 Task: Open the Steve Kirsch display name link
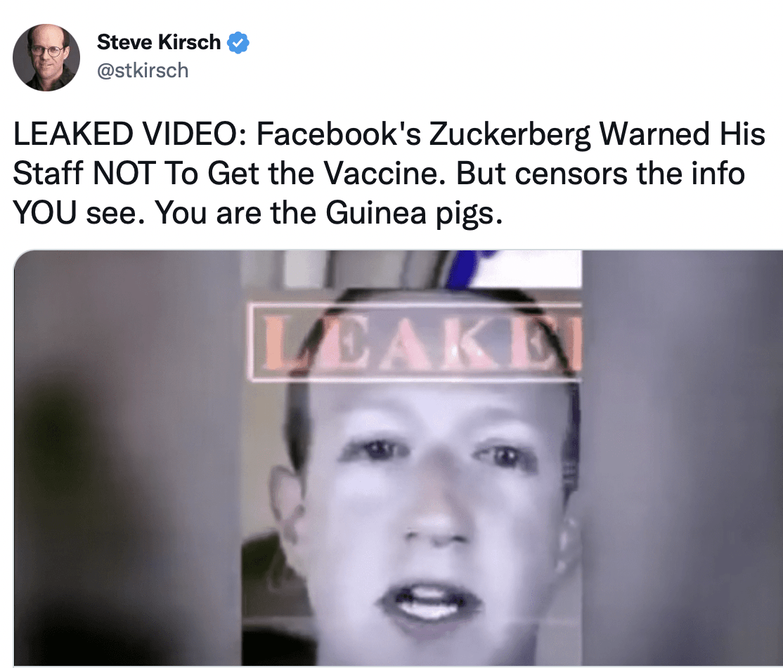click(159, 42)
